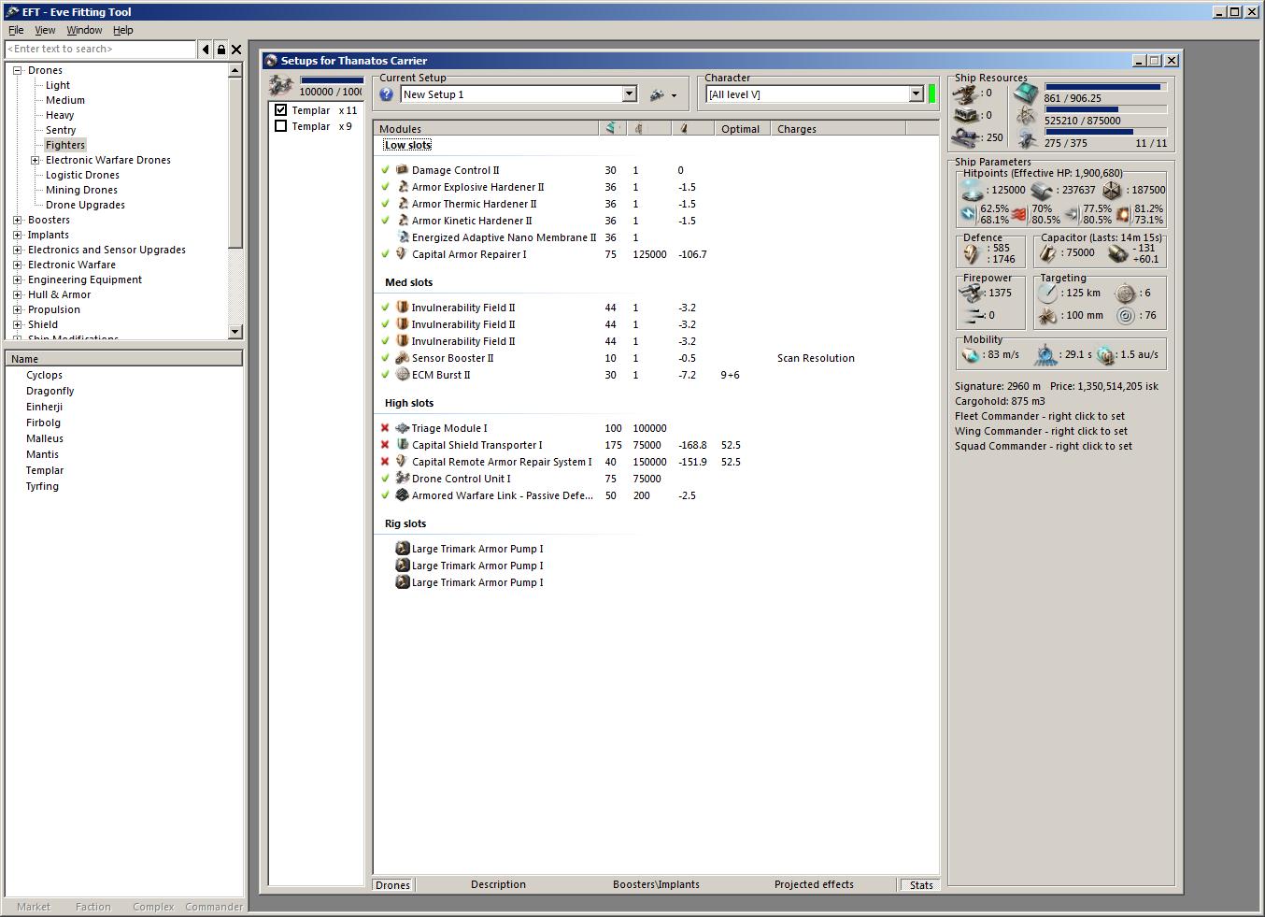Click the warp speed icon beside 1.5 au/s
1265x917 pixels.
tap(1106, 355)
